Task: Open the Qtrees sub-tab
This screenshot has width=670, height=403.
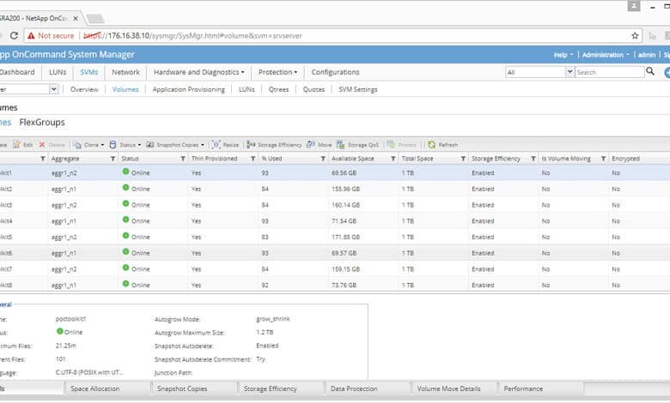Action: pyautogui.click(x=278, y=89)
